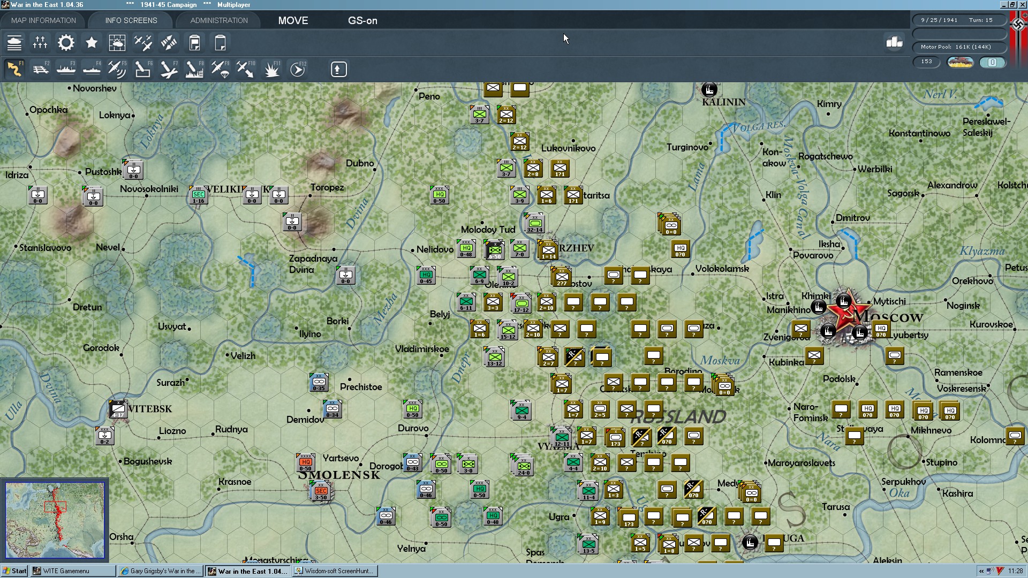Select the Soviet HQ counter near Lyubertsy
1028x578 pixels.
(x=881, y=329)
